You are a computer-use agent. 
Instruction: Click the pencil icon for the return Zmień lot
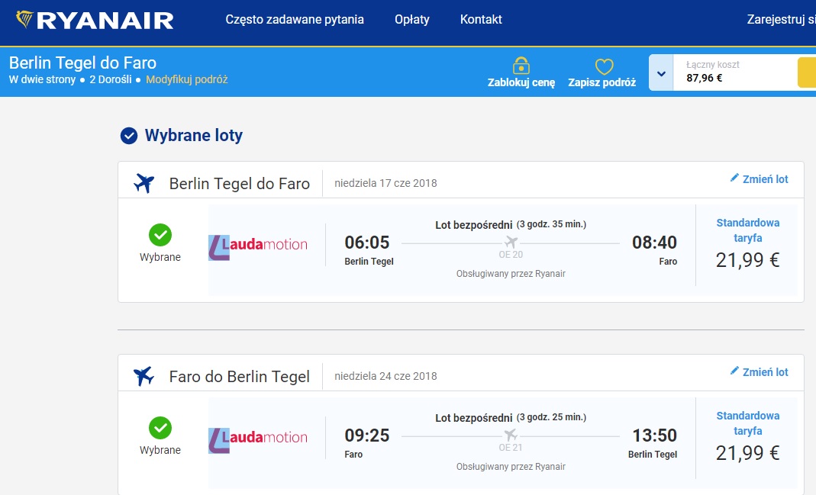tap(734, 371)
